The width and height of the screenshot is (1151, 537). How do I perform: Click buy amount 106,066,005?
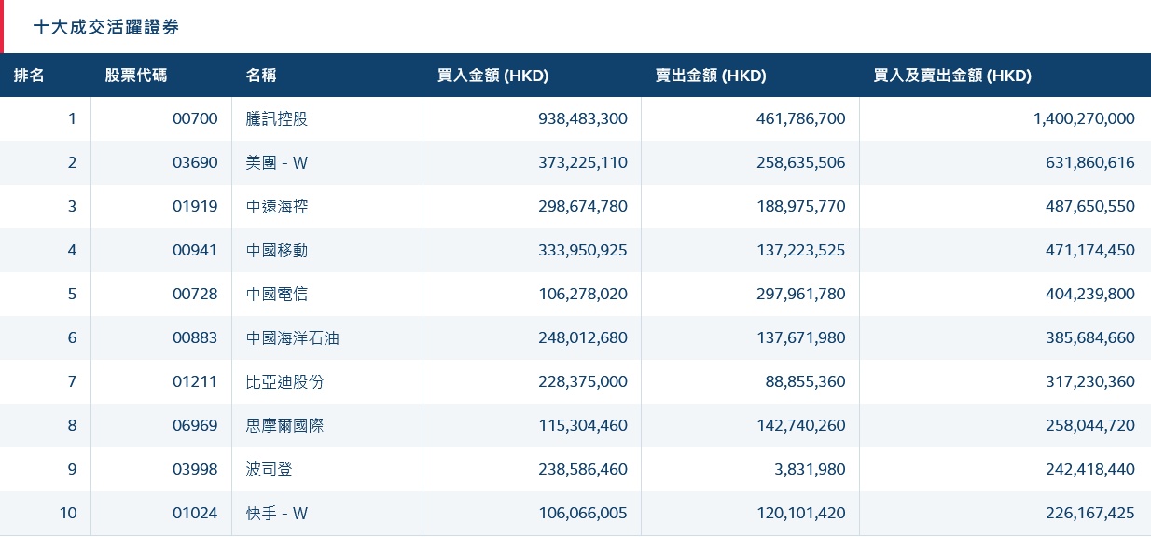(x=583, y=513)
